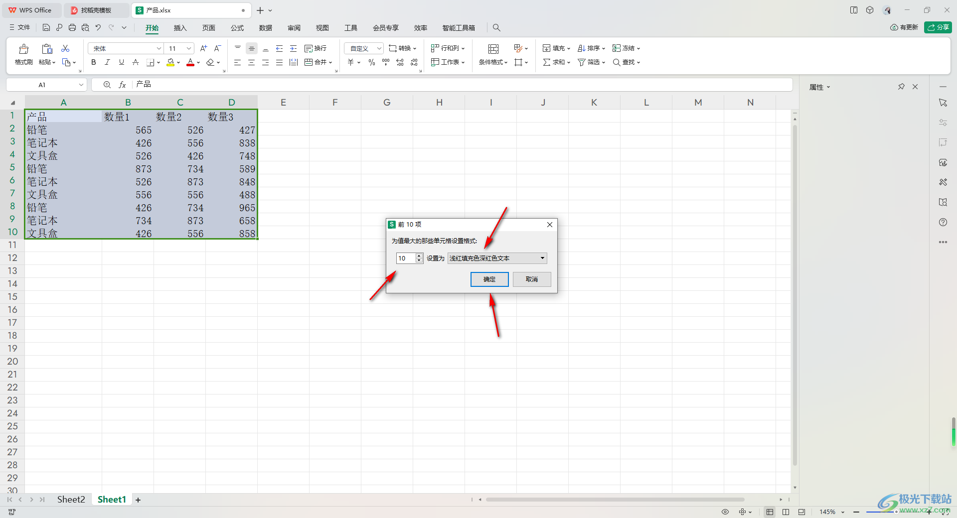Click the Format Painter brush icon
Screen dimensions: 957x518
click(23, 49)
